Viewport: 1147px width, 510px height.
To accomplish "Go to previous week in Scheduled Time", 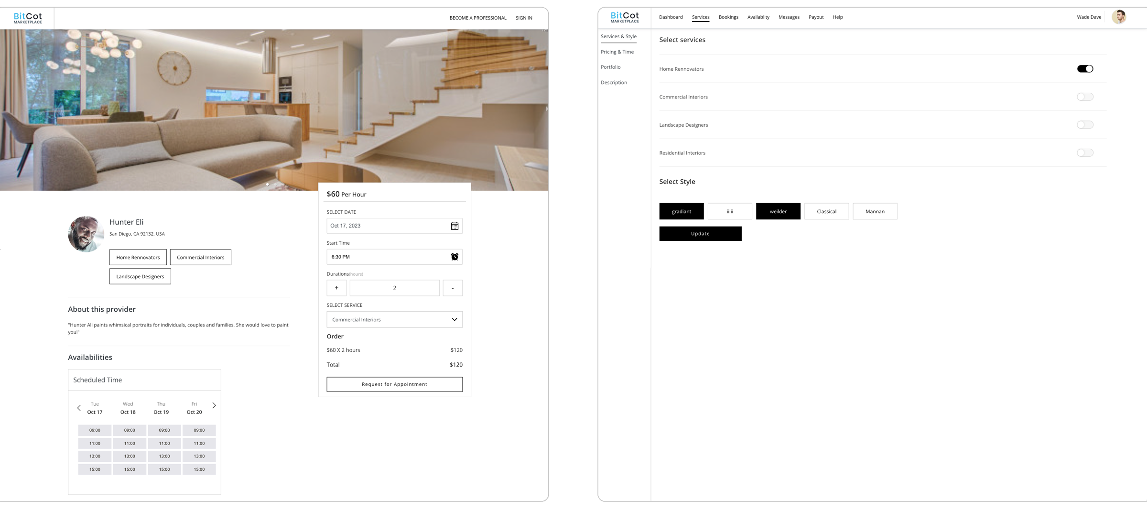I will pyautogui.click(x=79, y=408).
